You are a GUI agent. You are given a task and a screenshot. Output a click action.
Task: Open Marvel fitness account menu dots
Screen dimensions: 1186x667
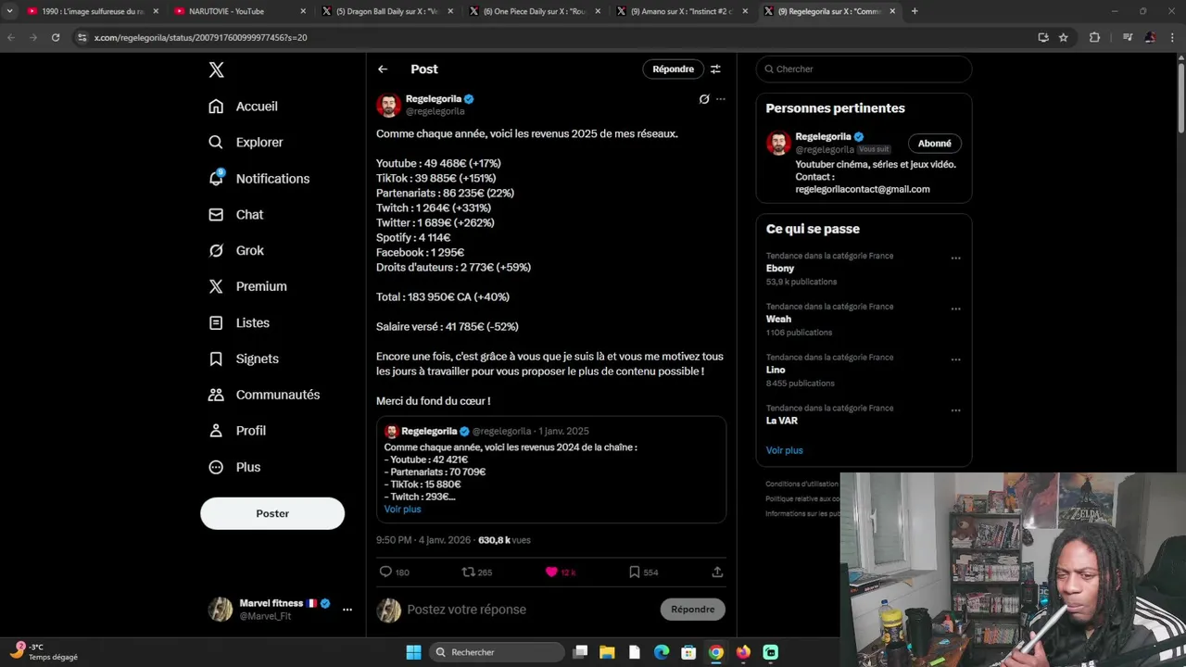(x=347, y=610)
